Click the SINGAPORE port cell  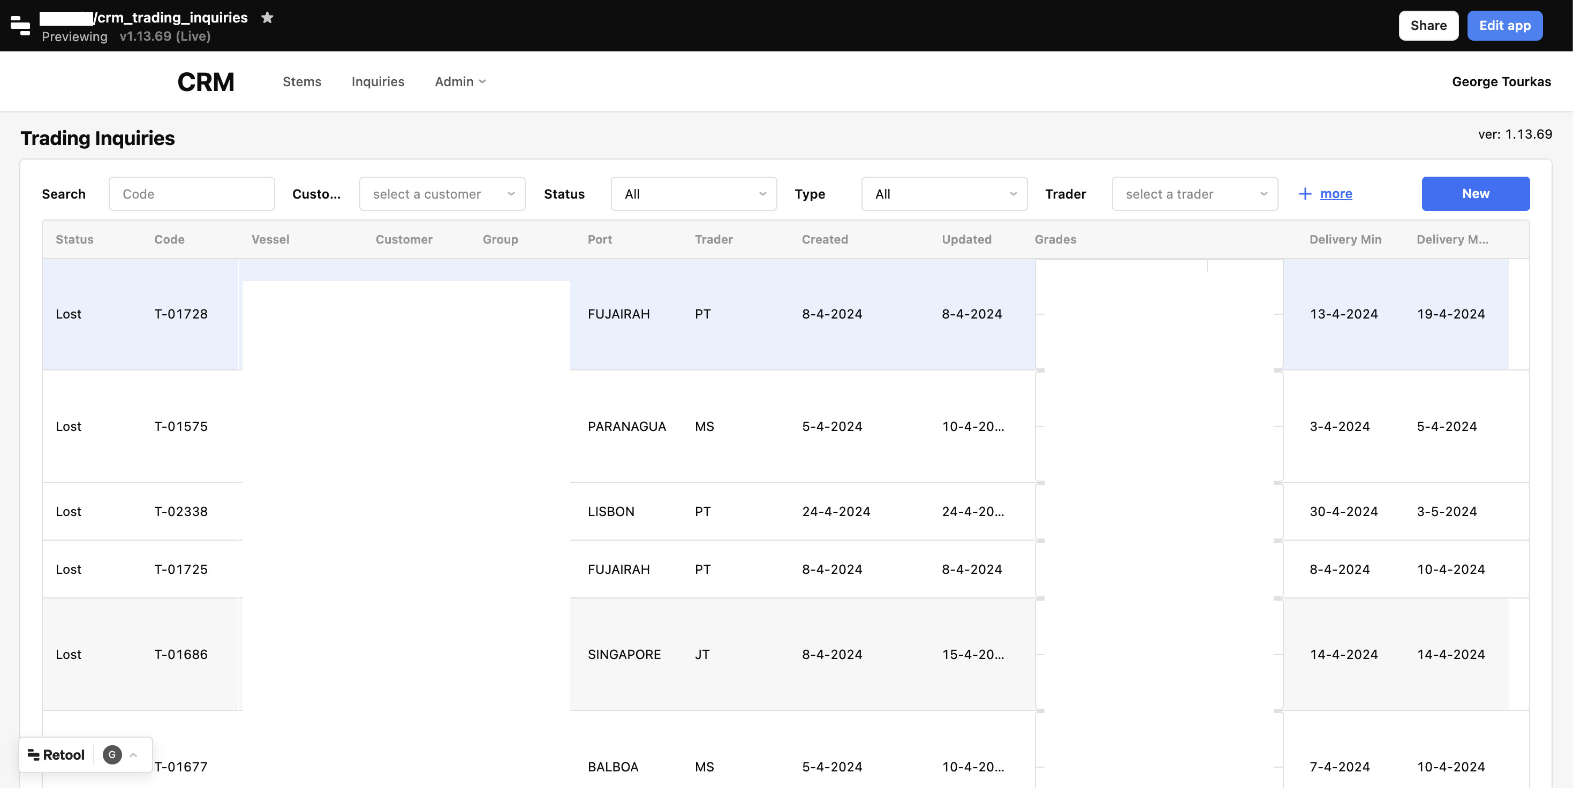624,655
